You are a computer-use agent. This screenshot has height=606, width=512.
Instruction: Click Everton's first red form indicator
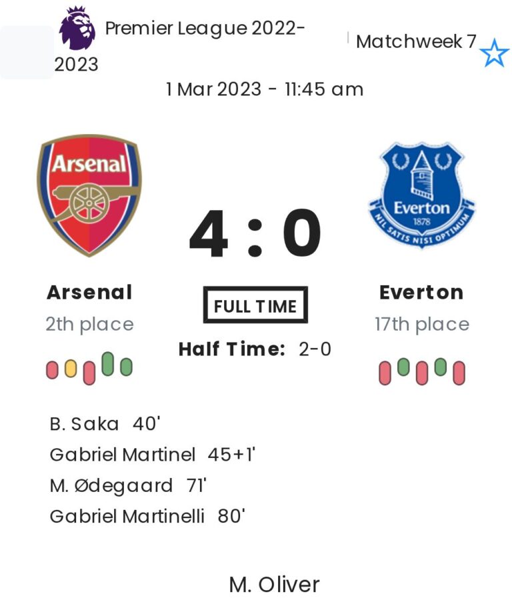click(385, 373)
